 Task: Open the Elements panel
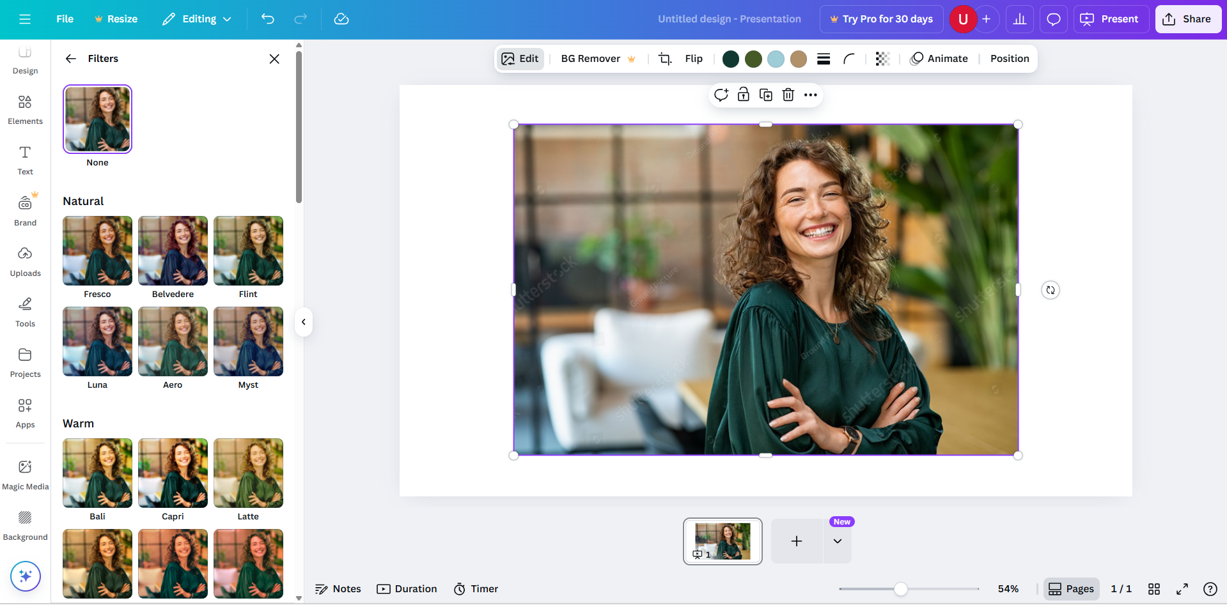pyautogui.click(x=25, y=109)
